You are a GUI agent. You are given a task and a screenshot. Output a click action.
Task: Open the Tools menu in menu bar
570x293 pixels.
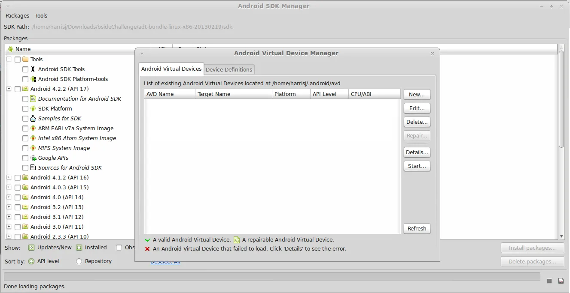[x=41, y=15]
